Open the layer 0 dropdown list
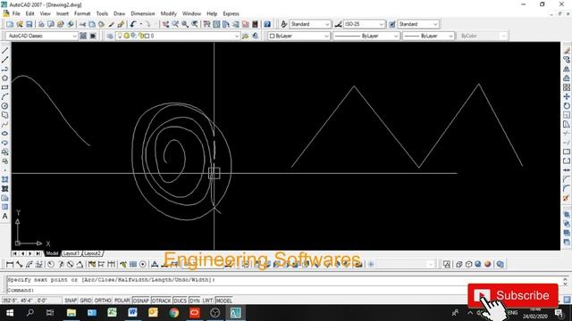This screenshot has width=572, height=321. [178, 36]
